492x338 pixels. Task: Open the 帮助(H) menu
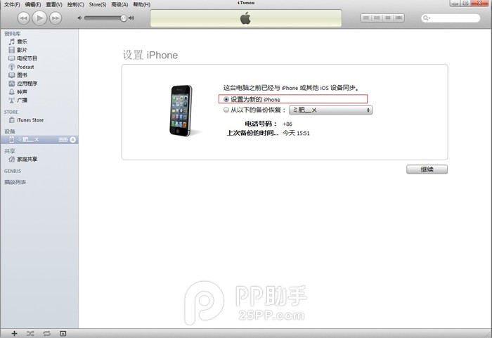[x=141, y=4]
